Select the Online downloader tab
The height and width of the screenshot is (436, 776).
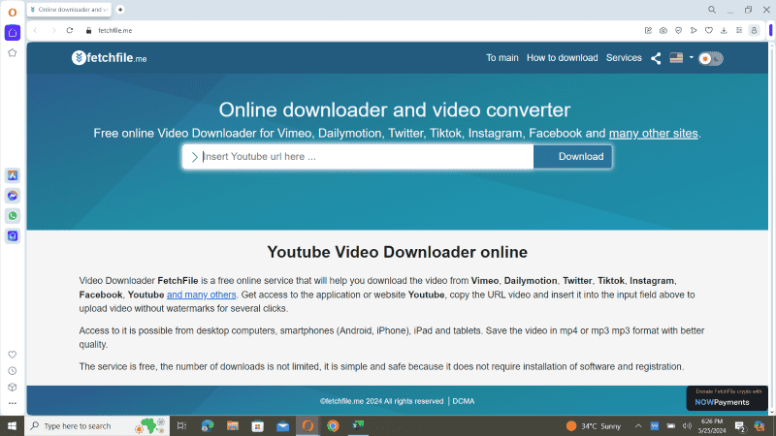[x=69, y=10]
